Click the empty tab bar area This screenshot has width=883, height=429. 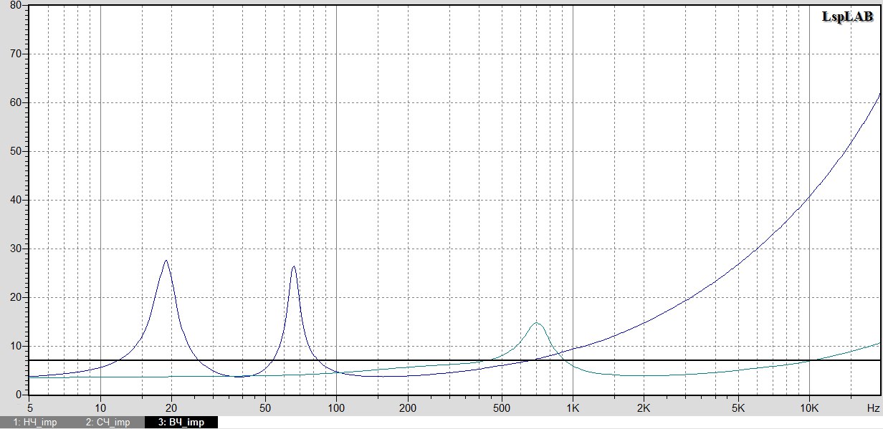tap(550, 423)
